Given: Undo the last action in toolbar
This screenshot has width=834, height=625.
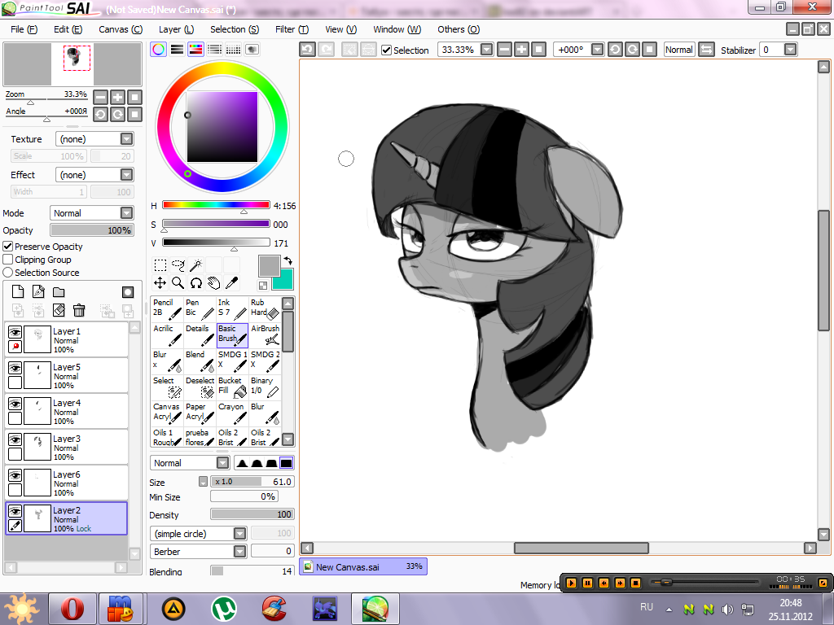Looking at the screenshot, I should click(x=307, y=50).
